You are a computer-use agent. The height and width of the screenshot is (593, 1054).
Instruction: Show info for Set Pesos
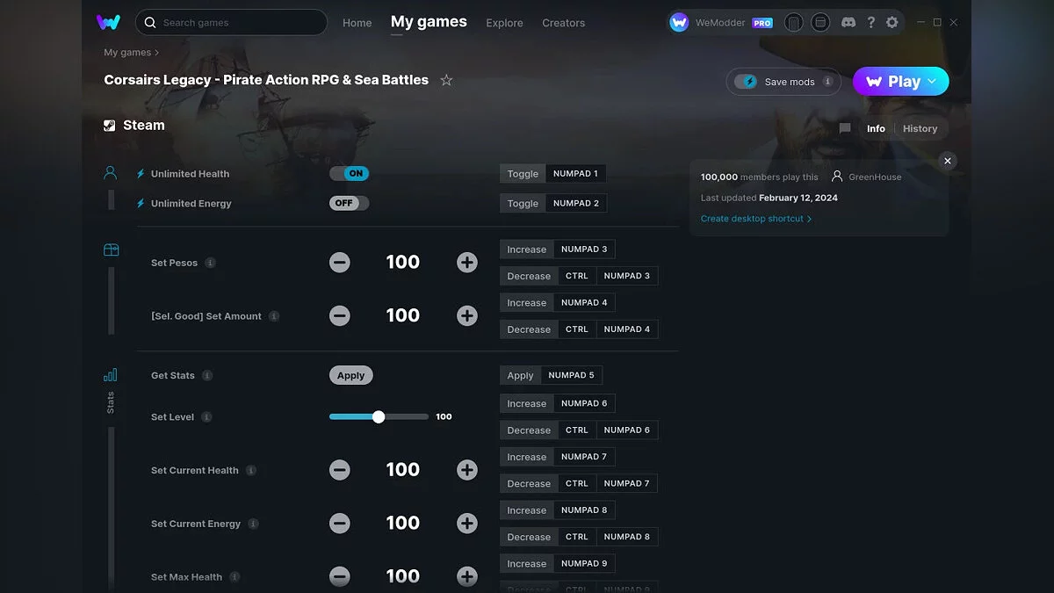pyautogui.click(x=210, y=263)
